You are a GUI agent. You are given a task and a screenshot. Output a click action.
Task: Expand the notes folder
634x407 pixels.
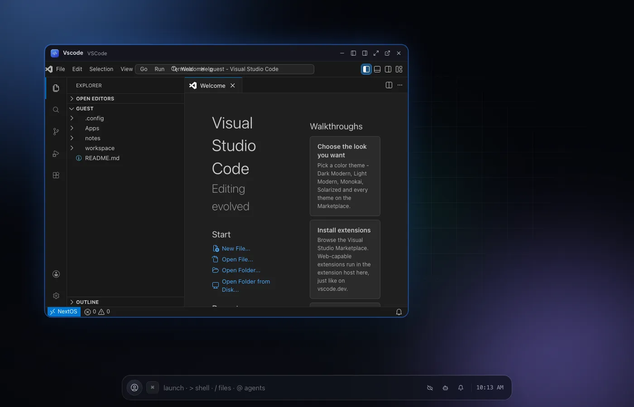coord(125,138)
